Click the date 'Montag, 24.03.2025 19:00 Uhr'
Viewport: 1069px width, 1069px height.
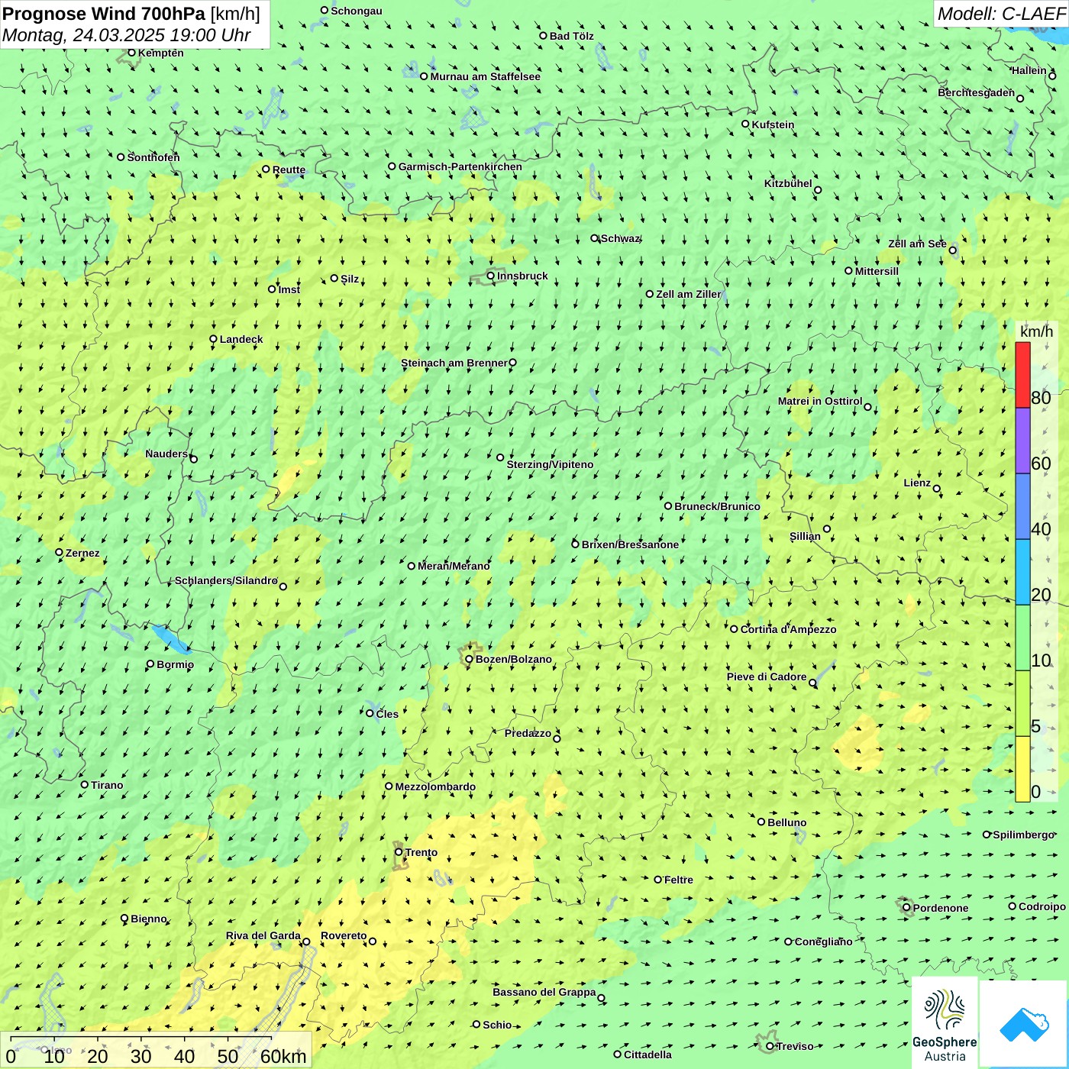[x=127, y=35]
